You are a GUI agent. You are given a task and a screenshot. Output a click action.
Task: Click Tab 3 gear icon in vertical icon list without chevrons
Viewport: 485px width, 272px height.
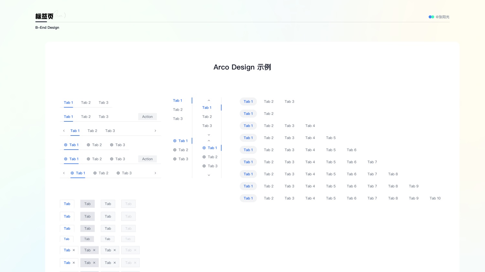point(175,159)
